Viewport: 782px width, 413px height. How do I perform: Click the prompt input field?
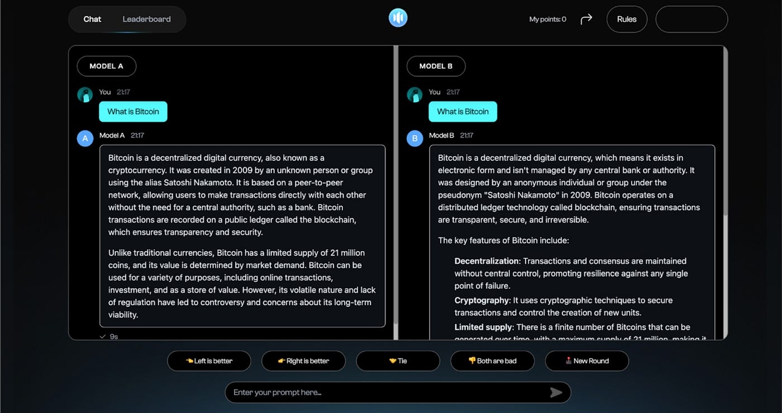(385, 392)
